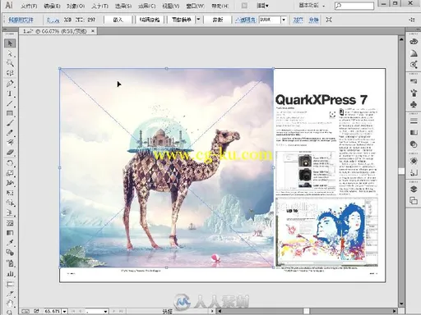The image size is (421, 315).
Task: Open the artboard navigation dropdown
Action: coord(105,311)
